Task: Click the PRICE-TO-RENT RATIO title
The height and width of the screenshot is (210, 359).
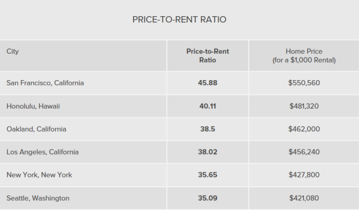Action: coord(179,20)
